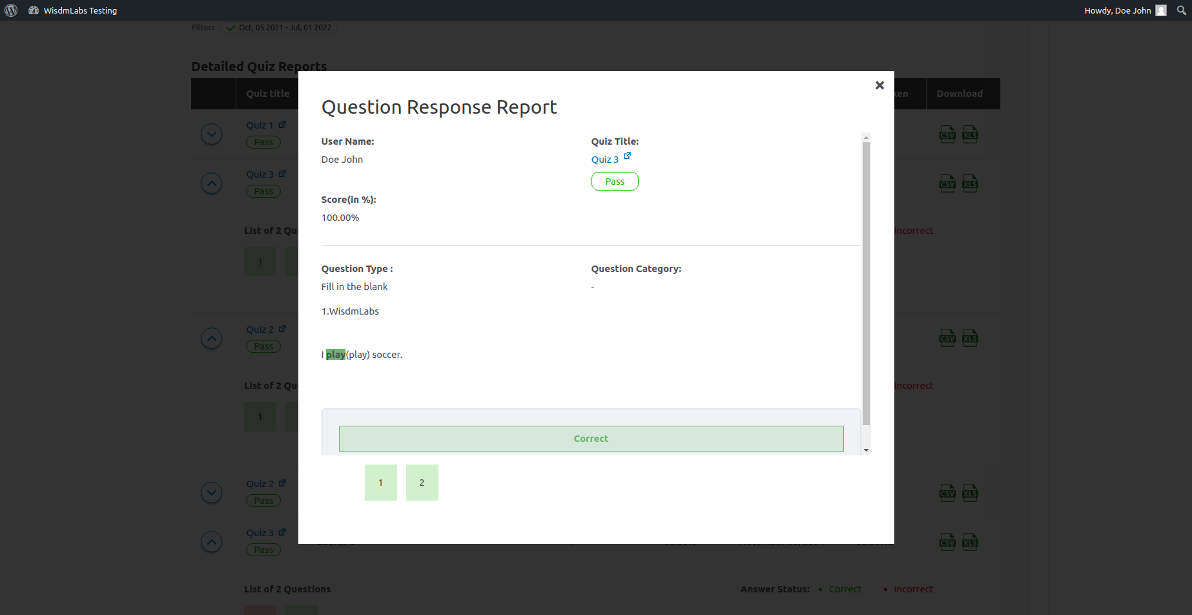Collapse the first Quiz 2 row
The width and height of the screenshot is (1192, 615).
pos(212,339)
